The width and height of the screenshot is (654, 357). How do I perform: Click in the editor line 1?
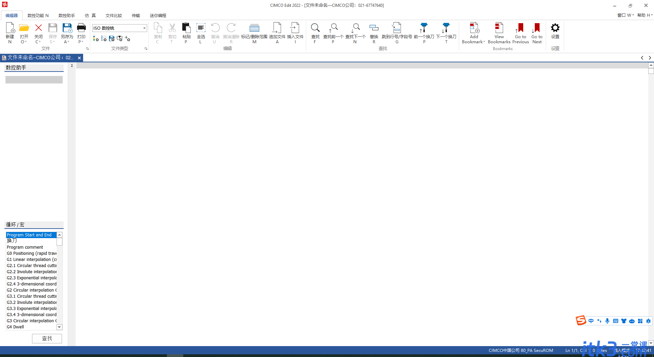point(362,66)
